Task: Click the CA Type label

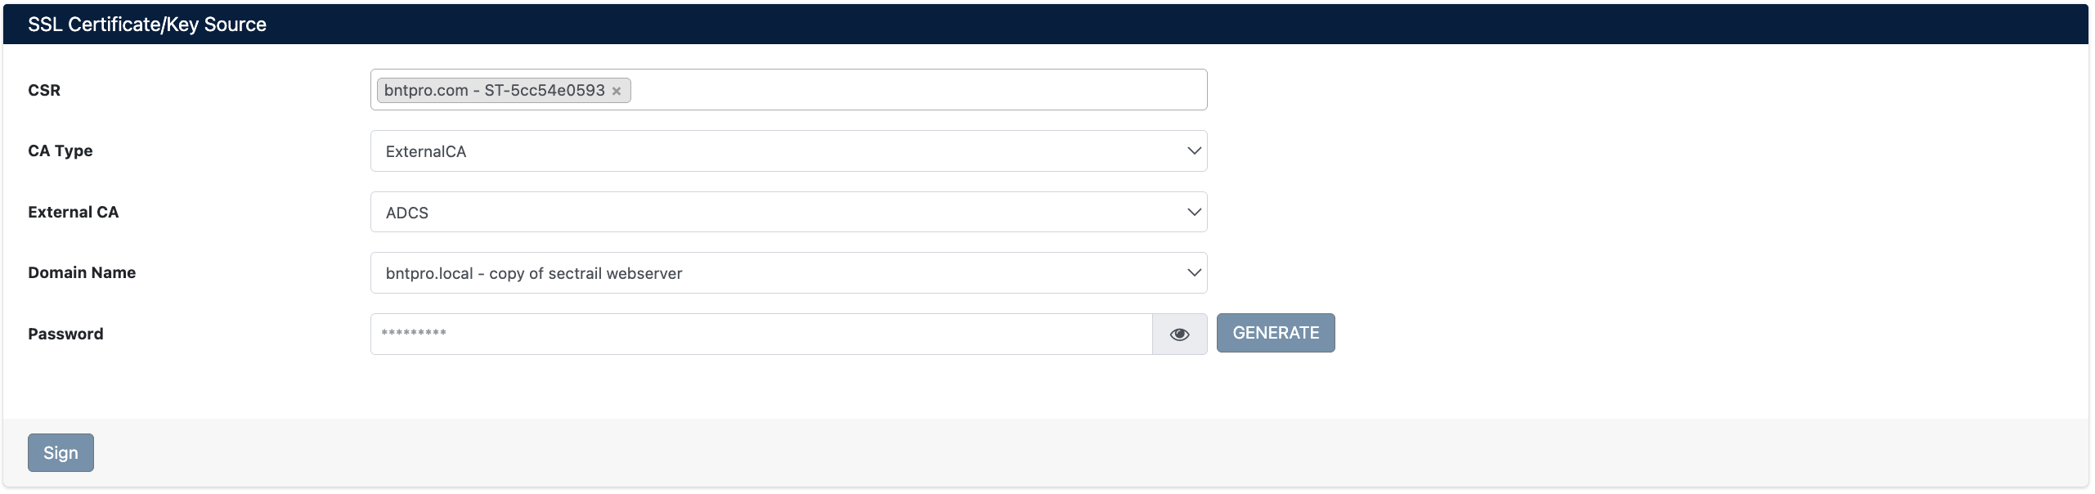Action: tap(60, 151)
